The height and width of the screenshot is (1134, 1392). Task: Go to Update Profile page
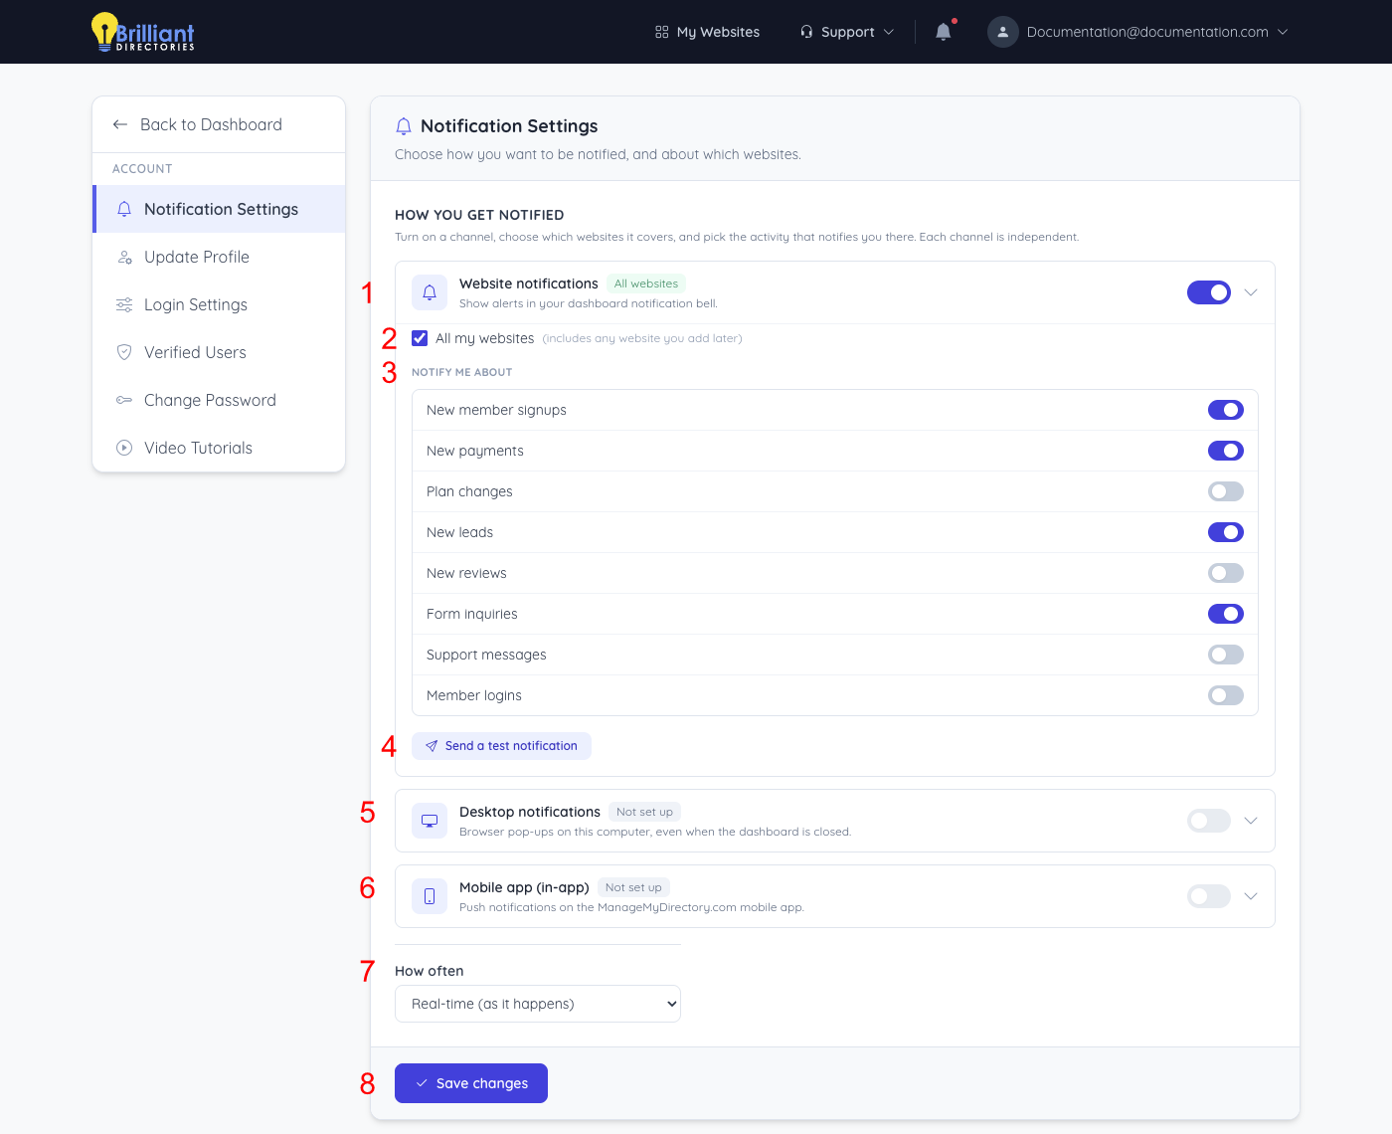(219, 257)
